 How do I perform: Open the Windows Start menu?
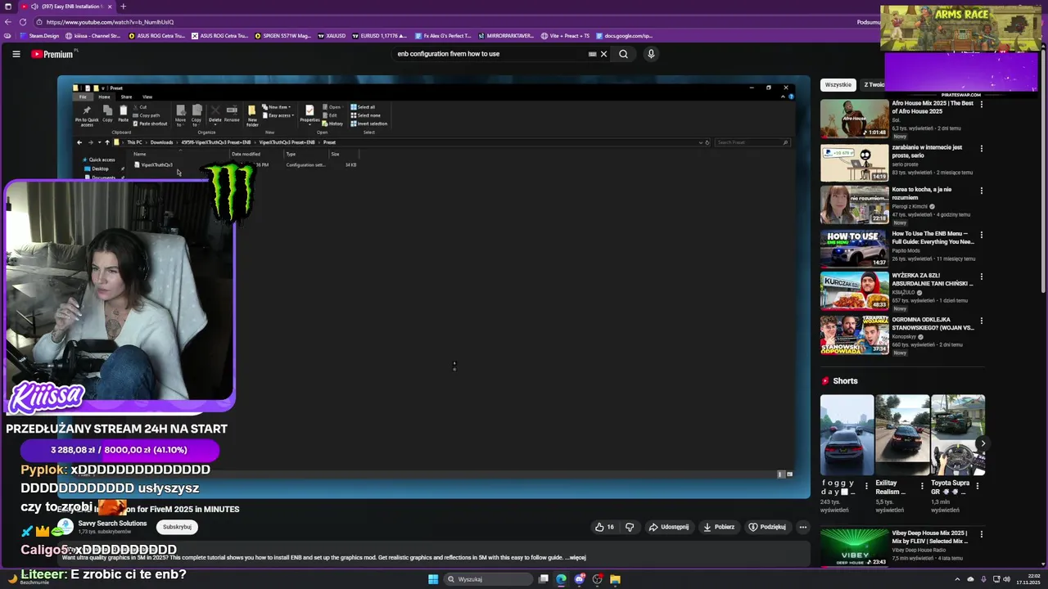[433, 579]
